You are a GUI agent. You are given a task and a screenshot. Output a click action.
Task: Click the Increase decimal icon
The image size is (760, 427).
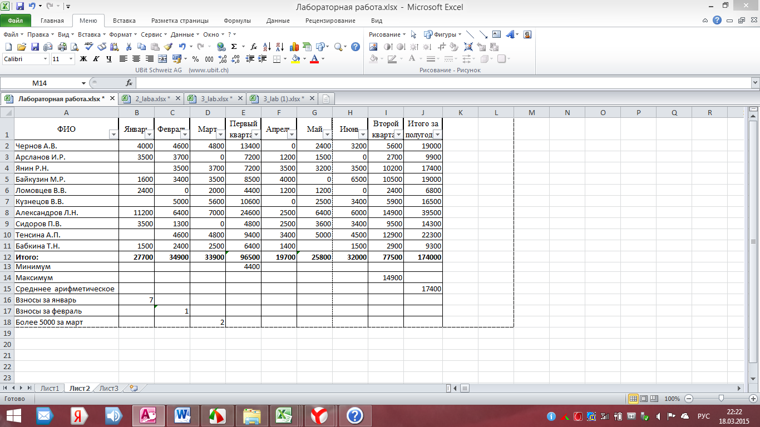pyautogui.click(x=223, y=58)
